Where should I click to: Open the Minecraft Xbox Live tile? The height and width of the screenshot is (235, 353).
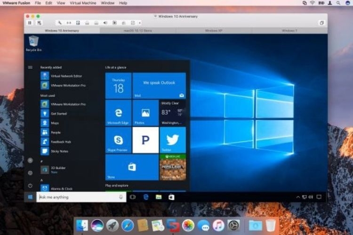point(173,167)
